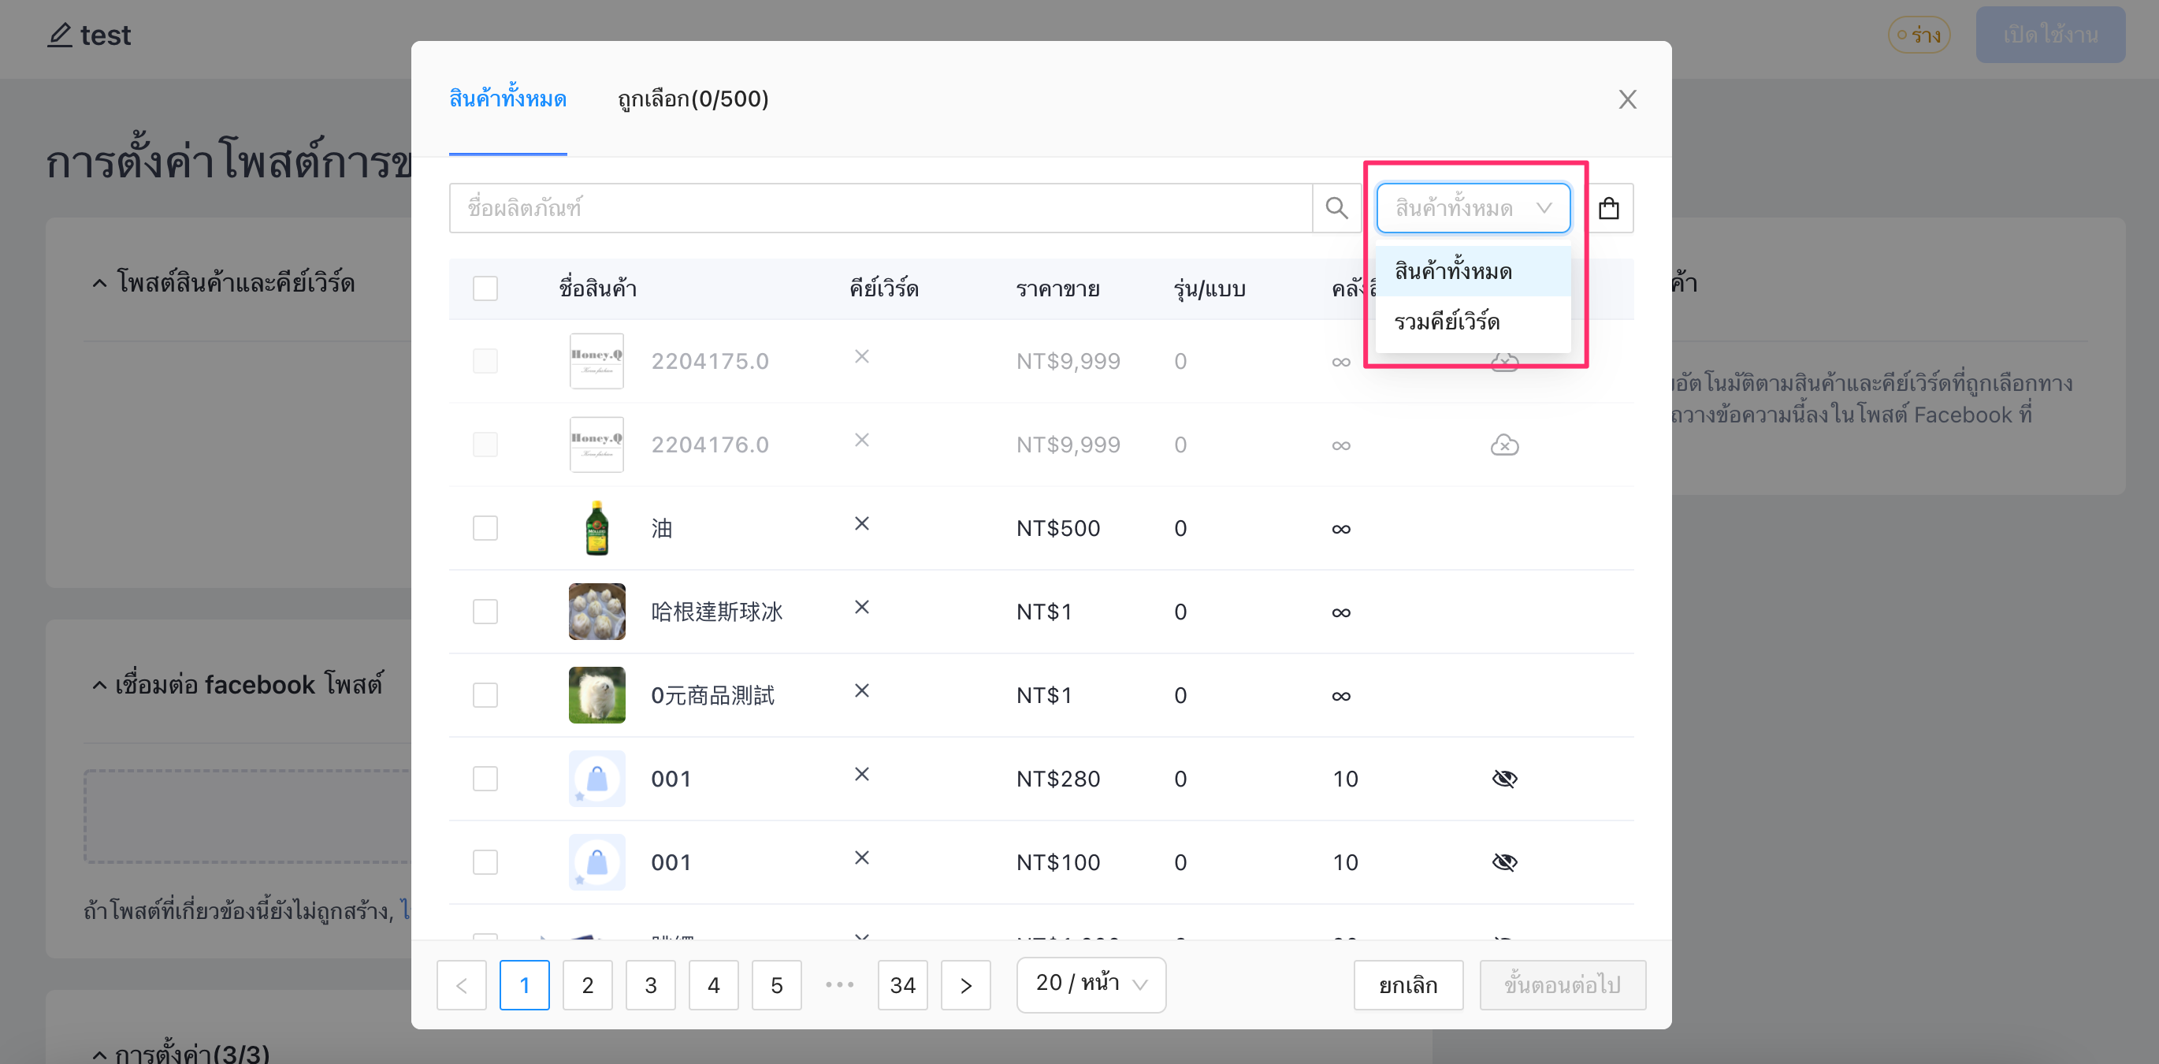Screen dimensions: 2159x1064
Task: Click hidden eye icon for NT$280 product
Action: pos(1504,779)
